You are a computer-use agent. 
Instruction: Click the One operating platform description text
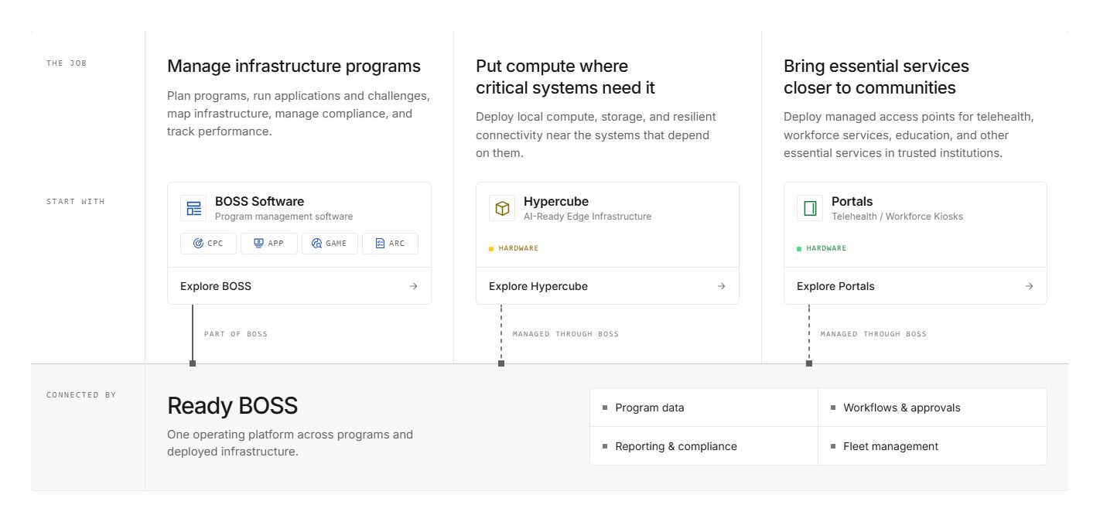pyautogui.click(x=290, y=443)
